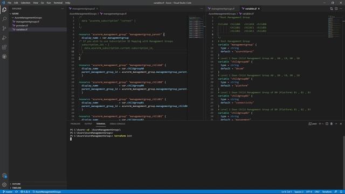The height and width of the screenshot is (194, 345).
Task: Select managementgroups.tf tab in left editor
Action: pyautogui.click(x=84, y=9)
